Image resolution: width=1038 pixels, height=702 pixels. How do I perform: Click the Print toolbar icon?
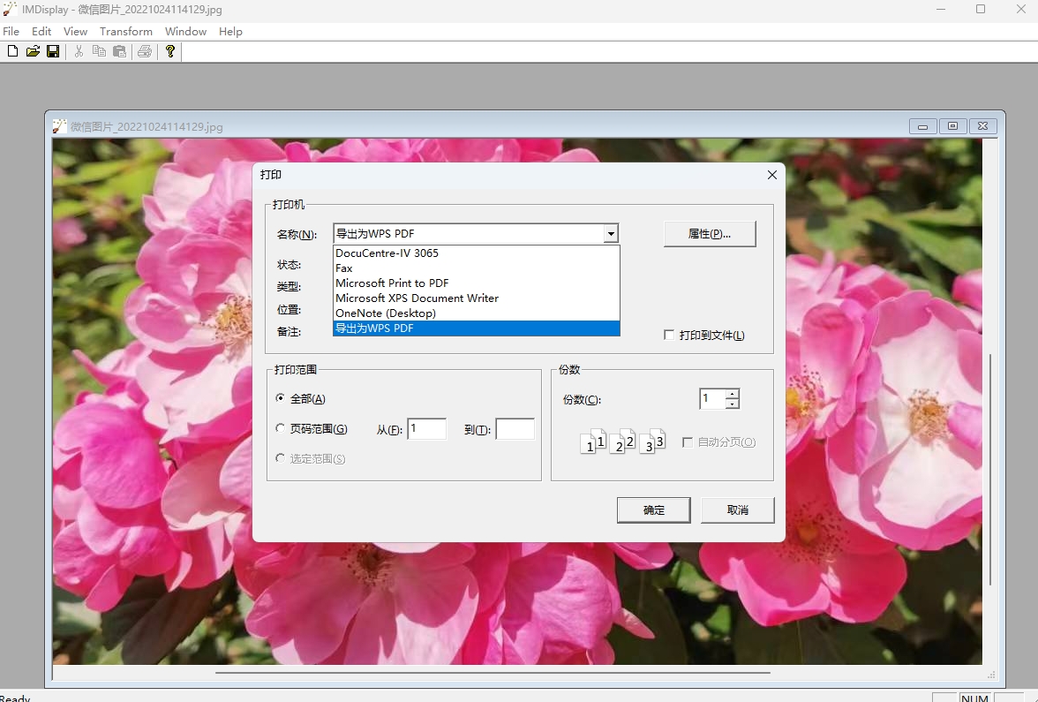(x=144, y=51)
